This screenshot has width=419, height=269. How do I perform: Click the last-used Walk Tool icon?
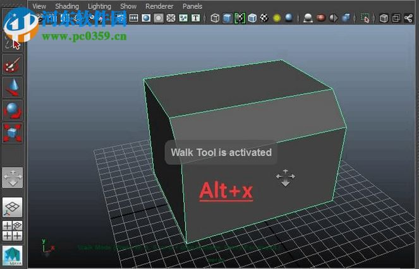[12, 177]
